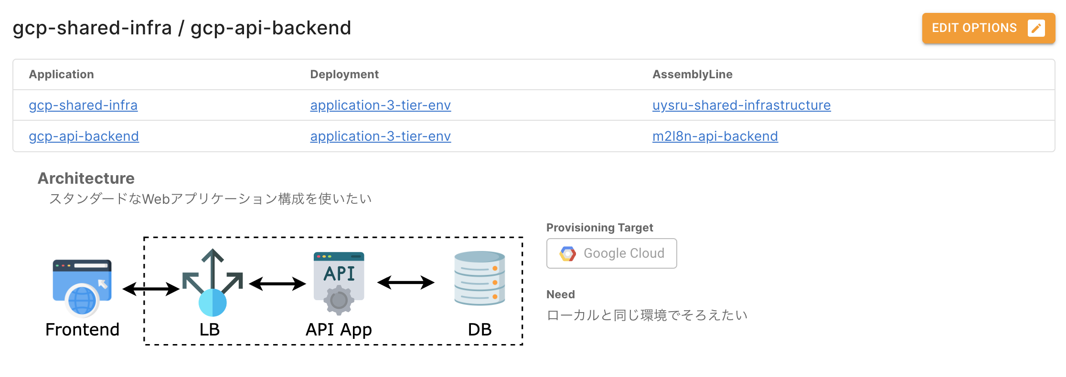
Task: Click the Deployment column header
Action: coord(344,74)
